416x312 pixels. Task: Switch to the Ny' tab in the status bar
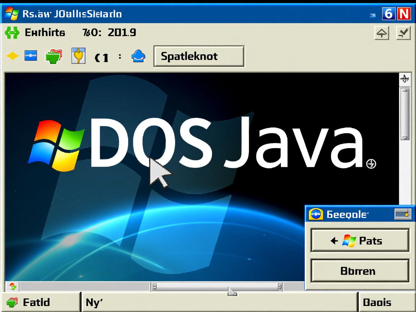tap(93, 302)
